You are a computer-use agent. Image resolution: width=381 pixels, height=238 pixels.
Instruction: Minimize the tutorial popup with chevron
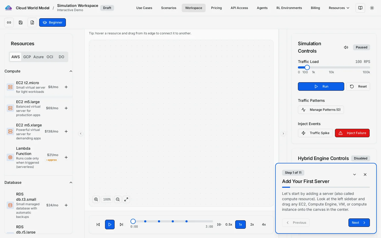(355, 175)
